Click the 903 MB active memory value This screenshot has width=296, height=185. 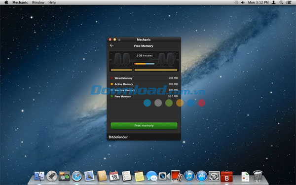tap(173, 84)
